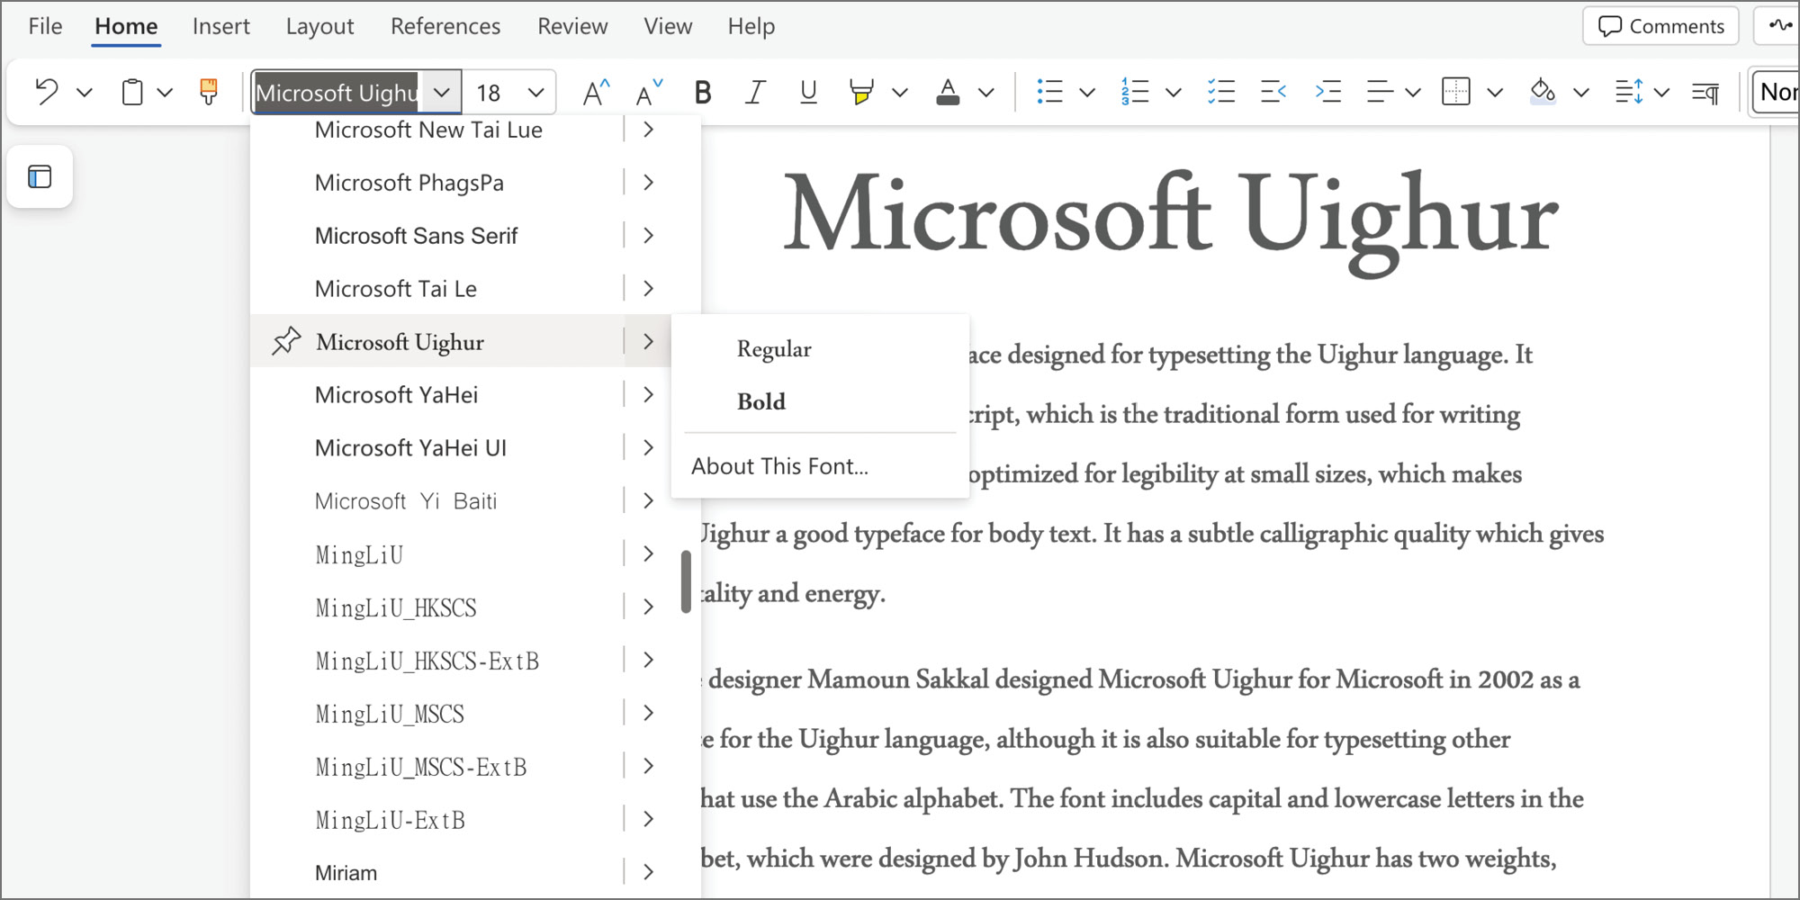Select Bold style for Microsoft Uighur font
Image resolution: width=1800 pixels, height=900 pixels.
tap(760, 400)
